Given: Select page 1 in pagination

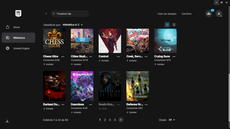Looking at the screenshot, I should pos(100,120).
